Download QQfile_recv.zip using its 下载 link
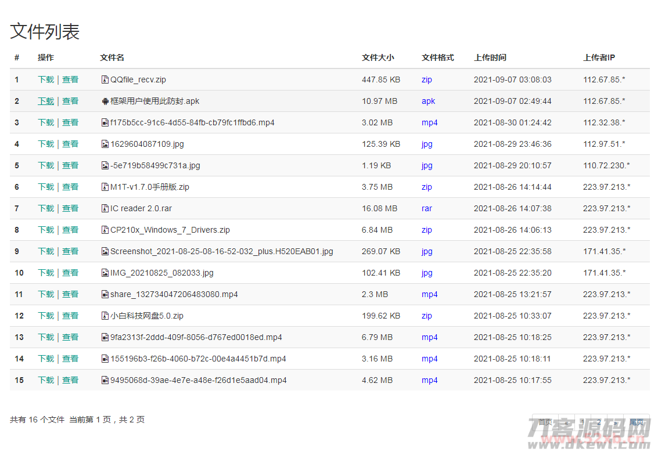 [x=45, y=79]
